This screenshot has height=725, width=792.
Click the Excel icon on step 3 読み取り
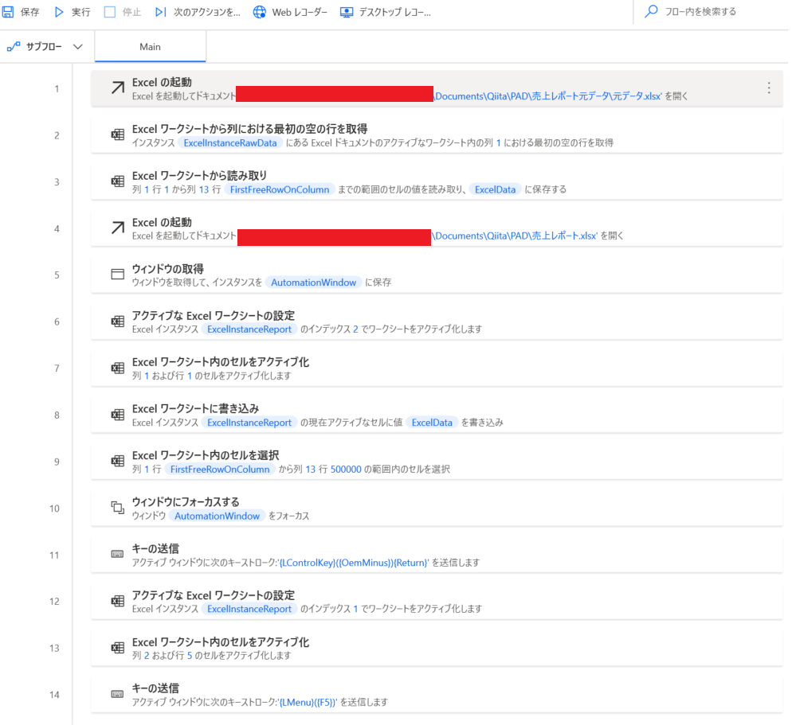tap(117, 181)
